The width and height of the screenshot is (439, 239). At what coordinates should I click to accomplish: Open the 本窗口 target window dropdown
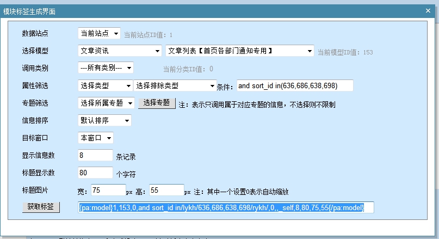96,138
